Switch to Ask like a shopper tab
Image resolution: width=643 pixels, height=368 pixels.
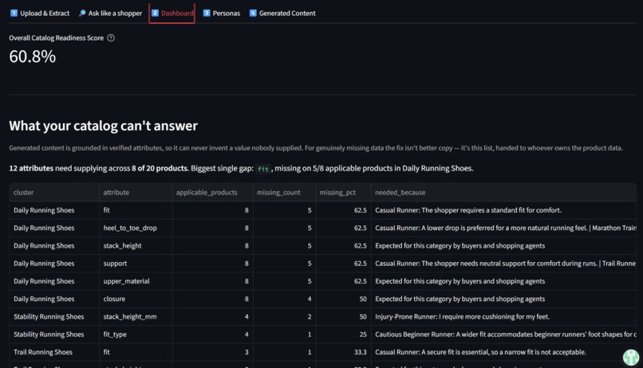[x=110, y=13]
